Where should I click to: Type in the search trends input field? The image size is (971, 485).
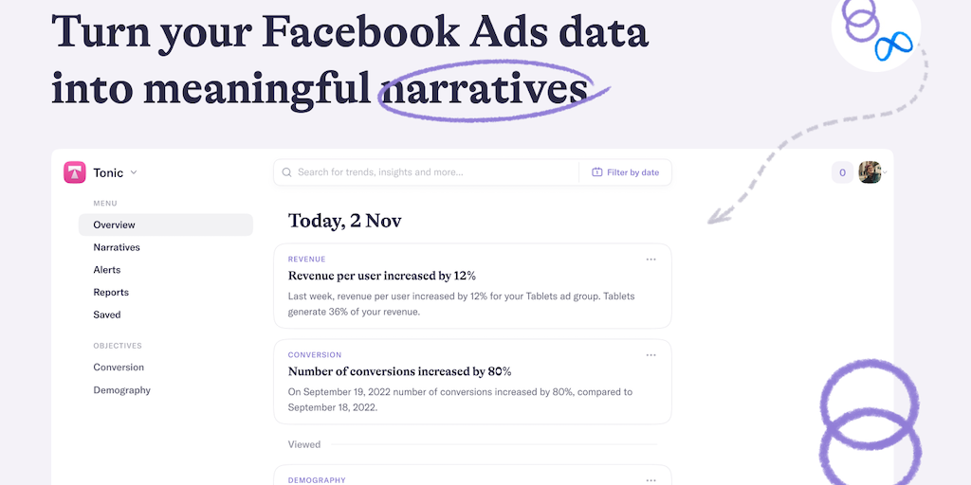pos(427,172)
